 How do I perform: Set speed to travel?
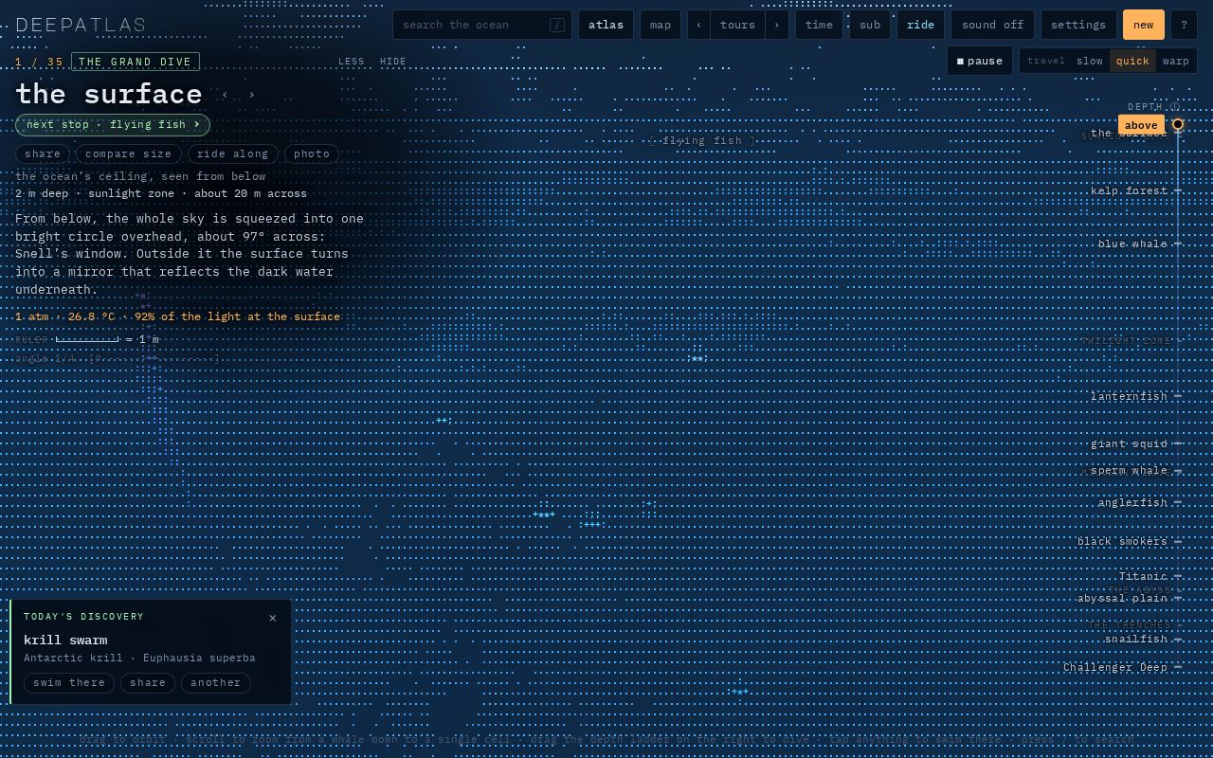pos(1046,61)
